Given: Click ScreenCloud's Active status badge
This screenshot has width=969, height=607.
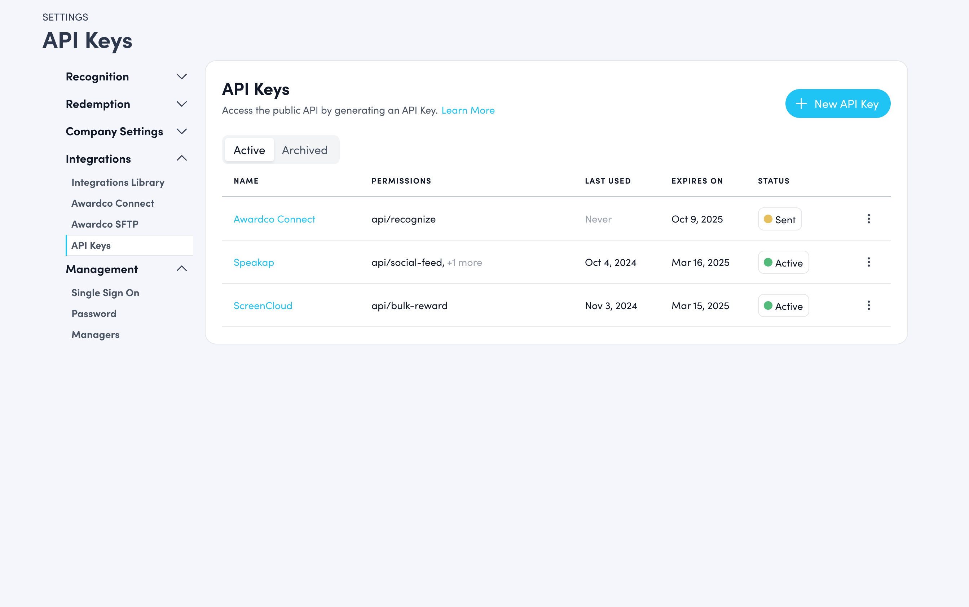Looking at the screenshot, I should (x=783, y=306).
